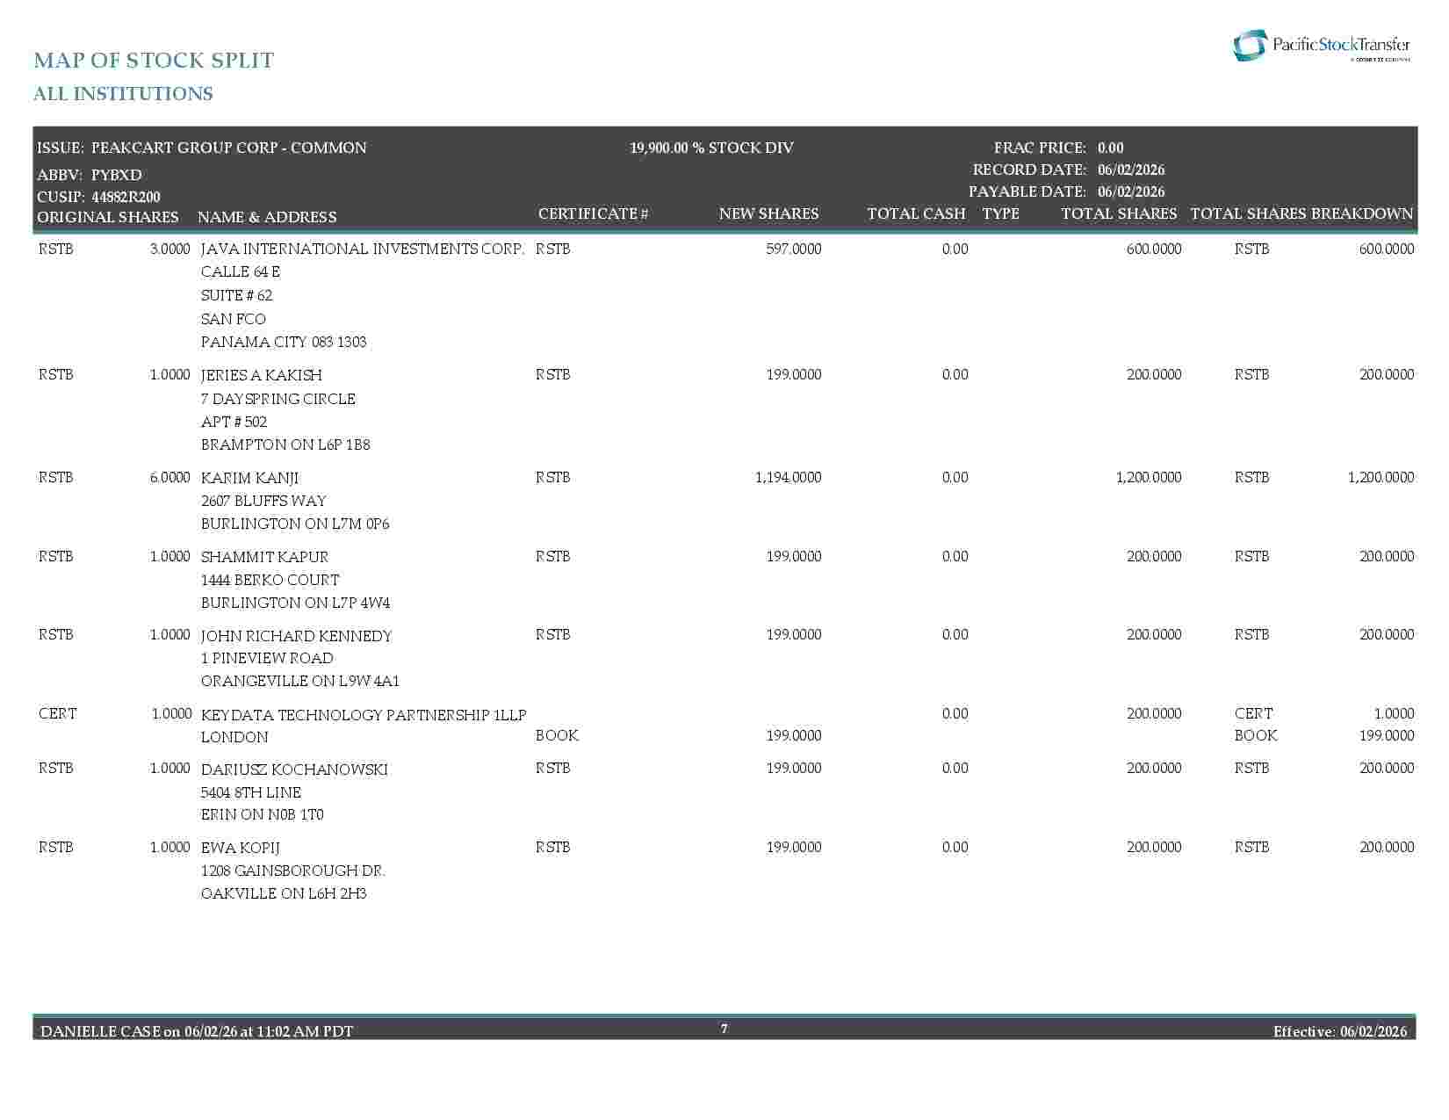Click the PAYABLE DATE value in the header

[1131, 191]
